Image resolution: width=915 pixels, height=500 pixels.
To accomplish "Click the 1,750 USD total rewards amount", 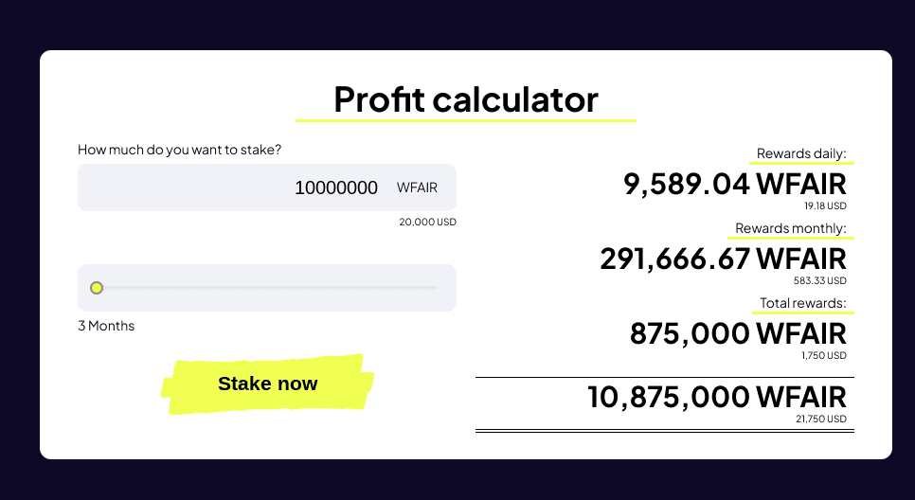I will [825, 355].
